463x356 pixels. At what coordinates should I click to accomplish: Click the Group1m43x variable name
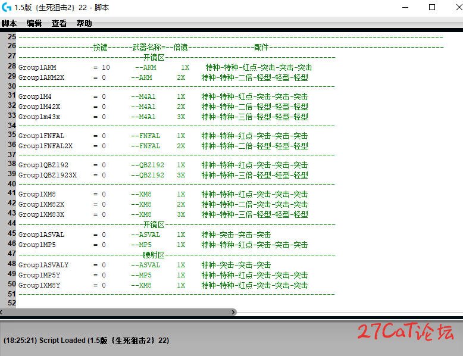pos(39,117)
